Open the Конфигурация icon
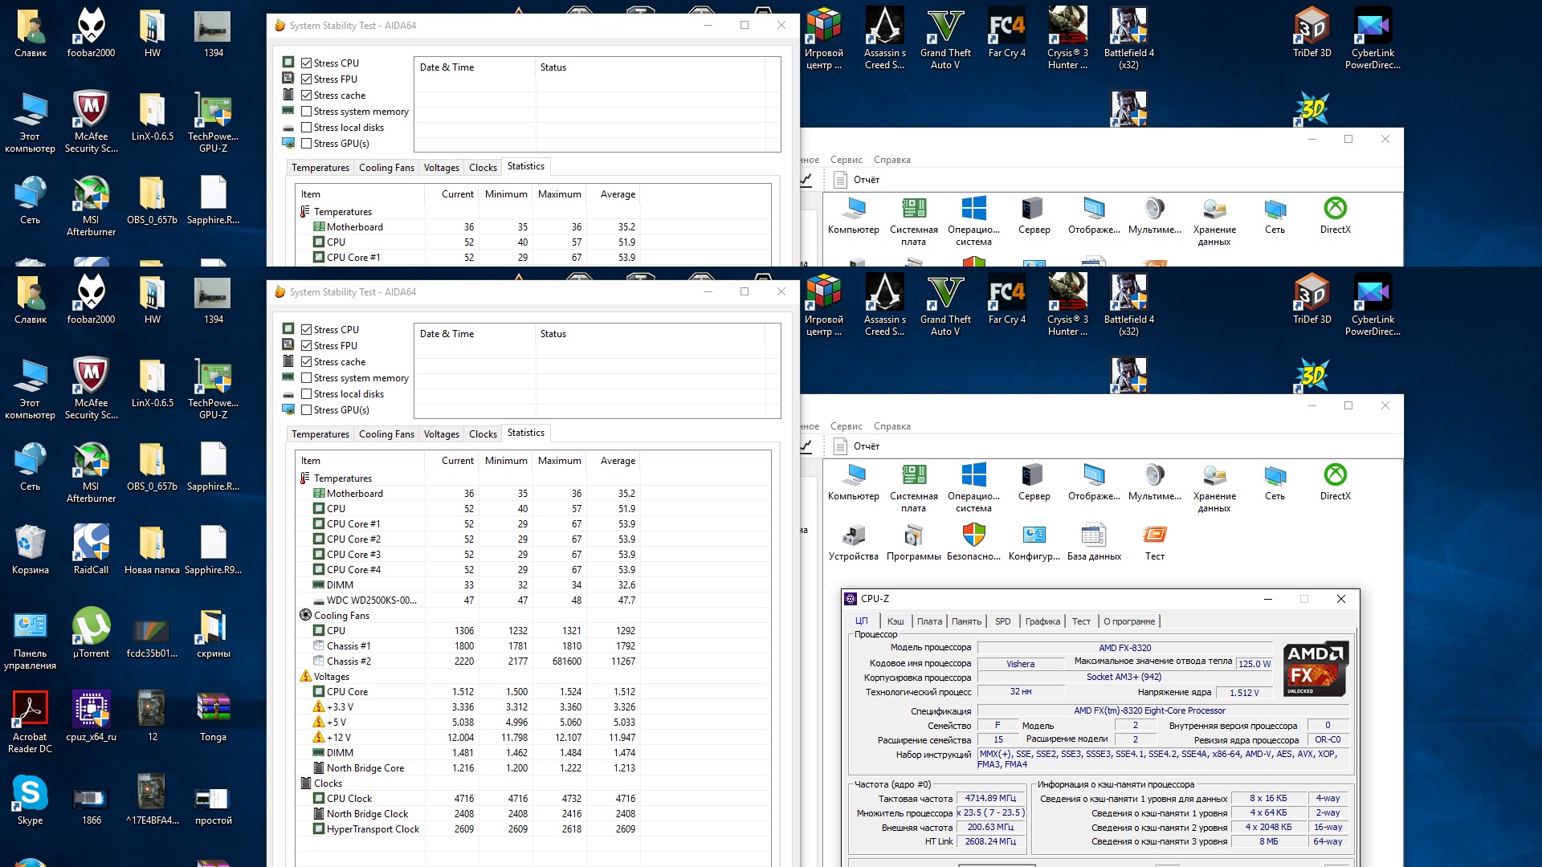 coord(1034,535)
